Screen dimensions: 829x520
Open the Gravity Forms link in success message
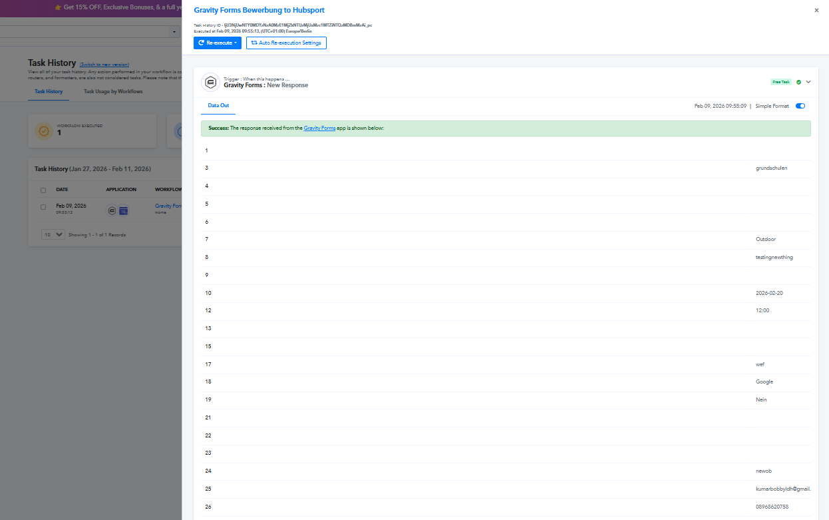tap(319, 128)
